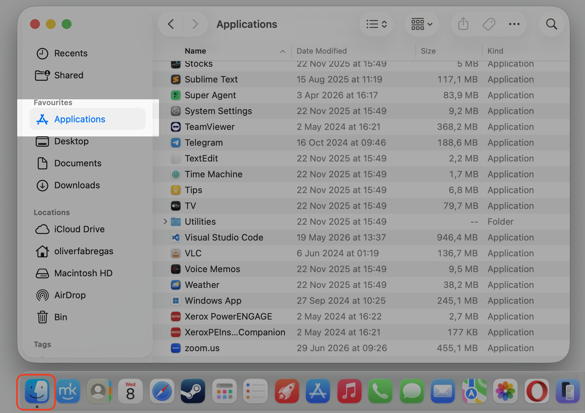585x413 pixels.
Task: Open Maps from the Dock
Action: [474, 391]
